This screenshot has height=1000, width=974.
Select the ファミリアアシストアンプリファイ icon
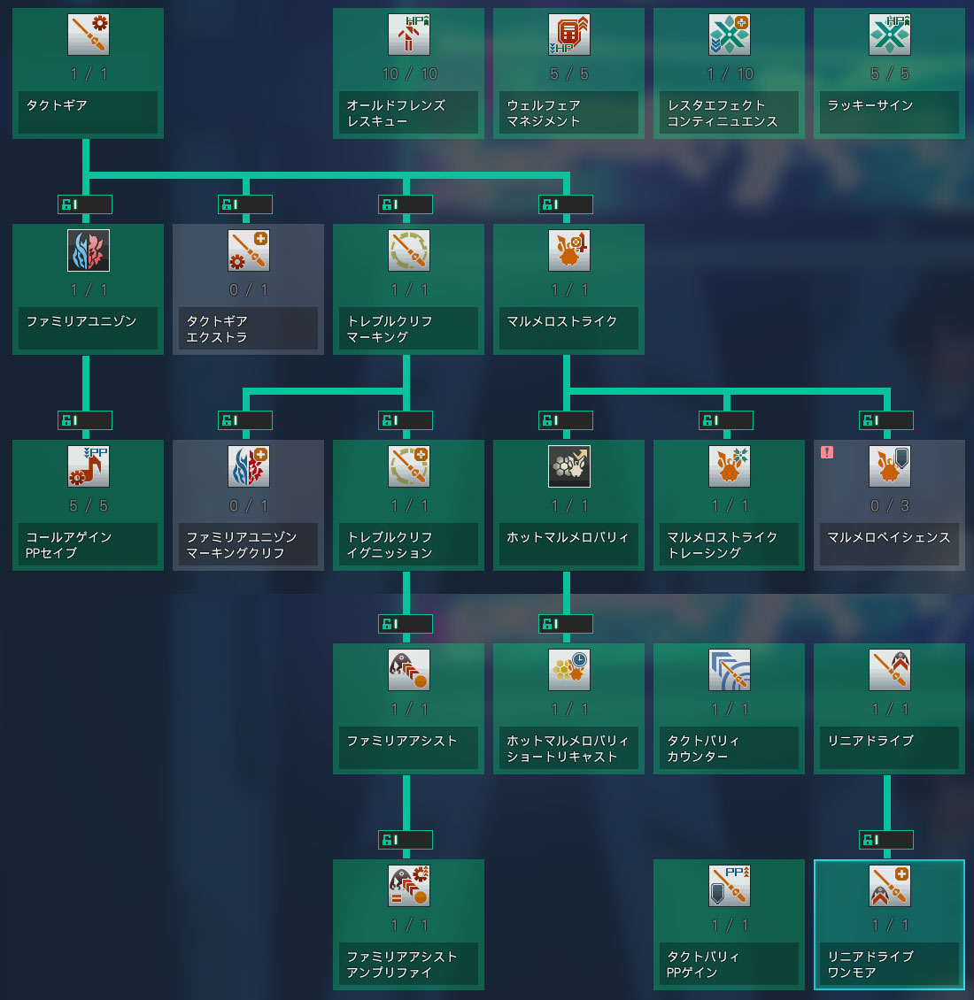(408, 886)
